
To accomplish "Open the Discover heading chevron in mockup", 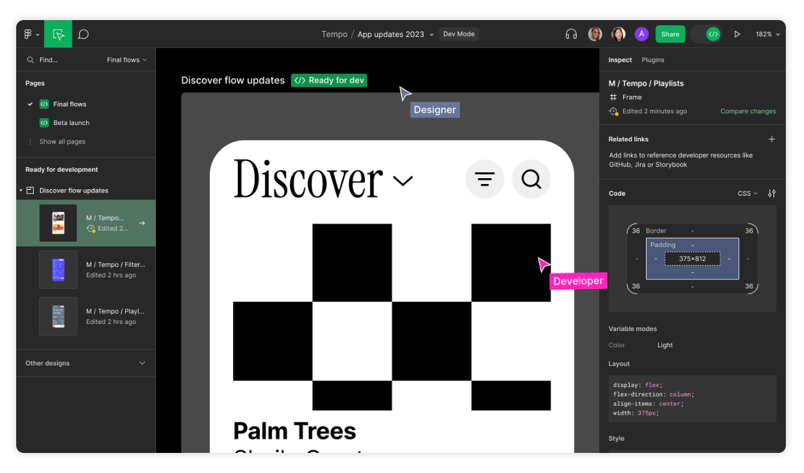I will (x=403, y=181).
